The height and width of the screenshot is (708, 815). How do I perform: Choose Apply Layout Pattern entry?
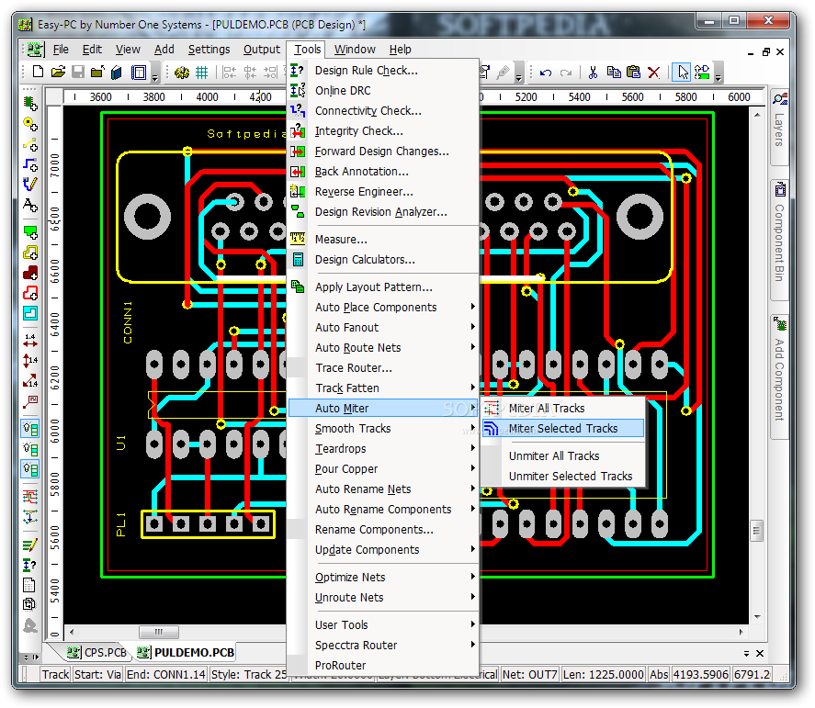[x=383, y=287]
